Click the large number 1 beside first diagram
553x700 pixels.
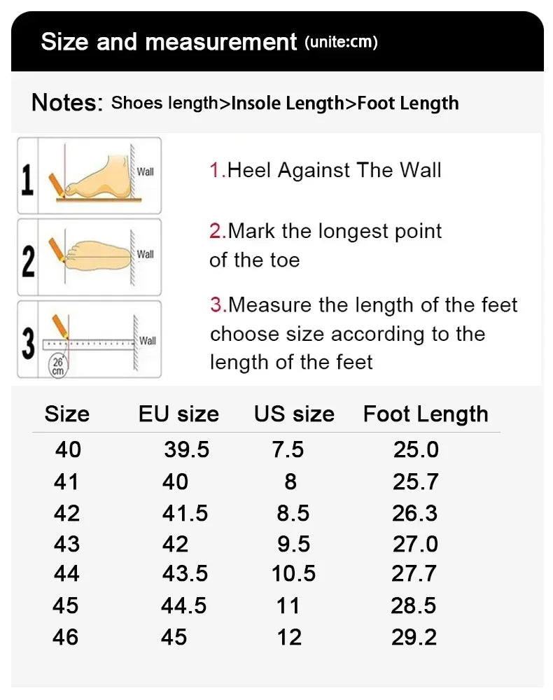[27, 176]
